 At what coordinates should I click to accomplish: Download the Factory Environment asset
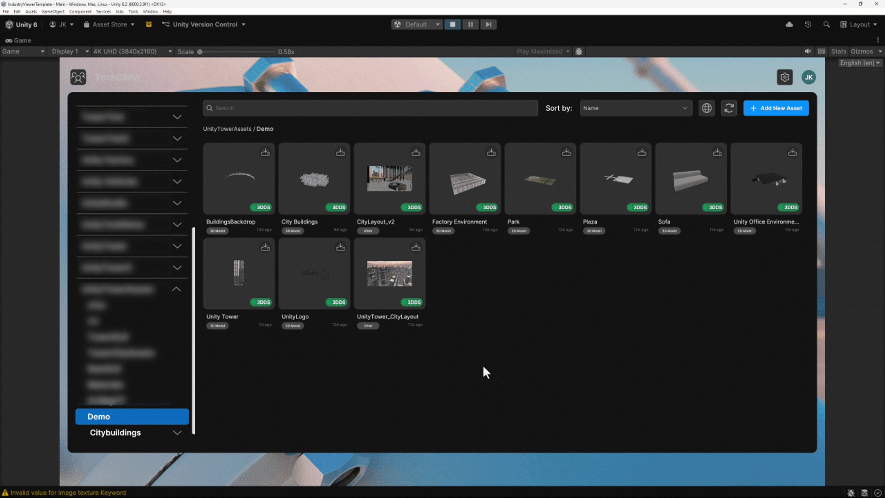pyautogui.click(x=491, y=152)
